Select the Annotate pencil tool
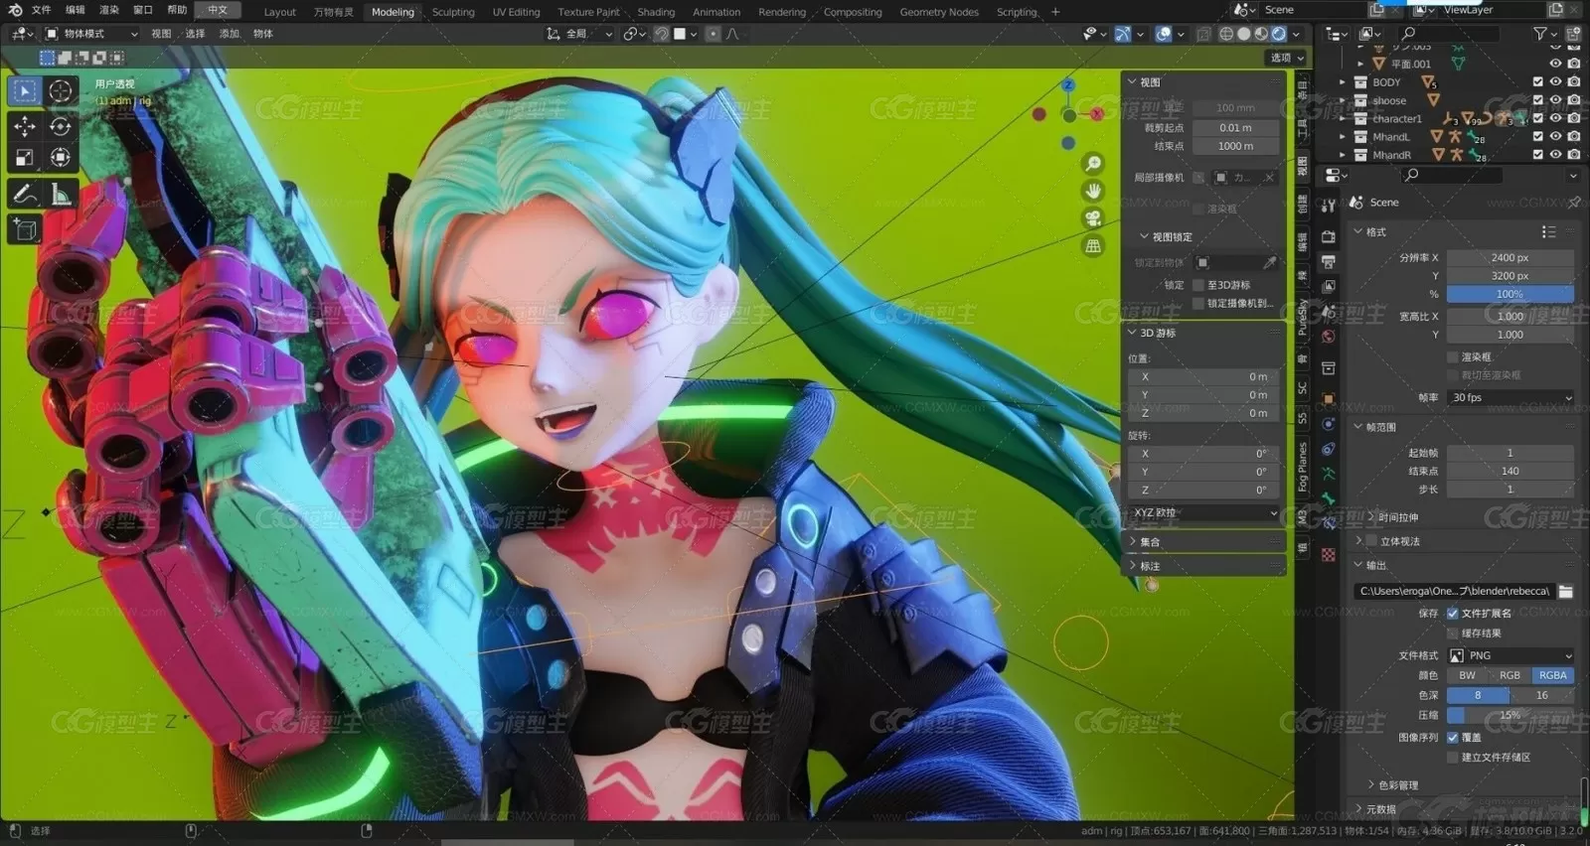1590x846 pixels. (x=26, y=195)
